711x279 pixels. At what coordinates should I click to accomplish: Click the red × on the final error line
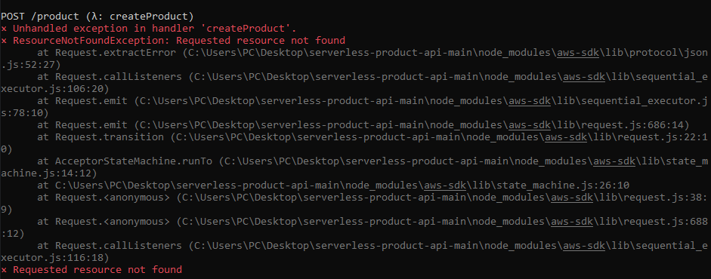click(4, 270)
